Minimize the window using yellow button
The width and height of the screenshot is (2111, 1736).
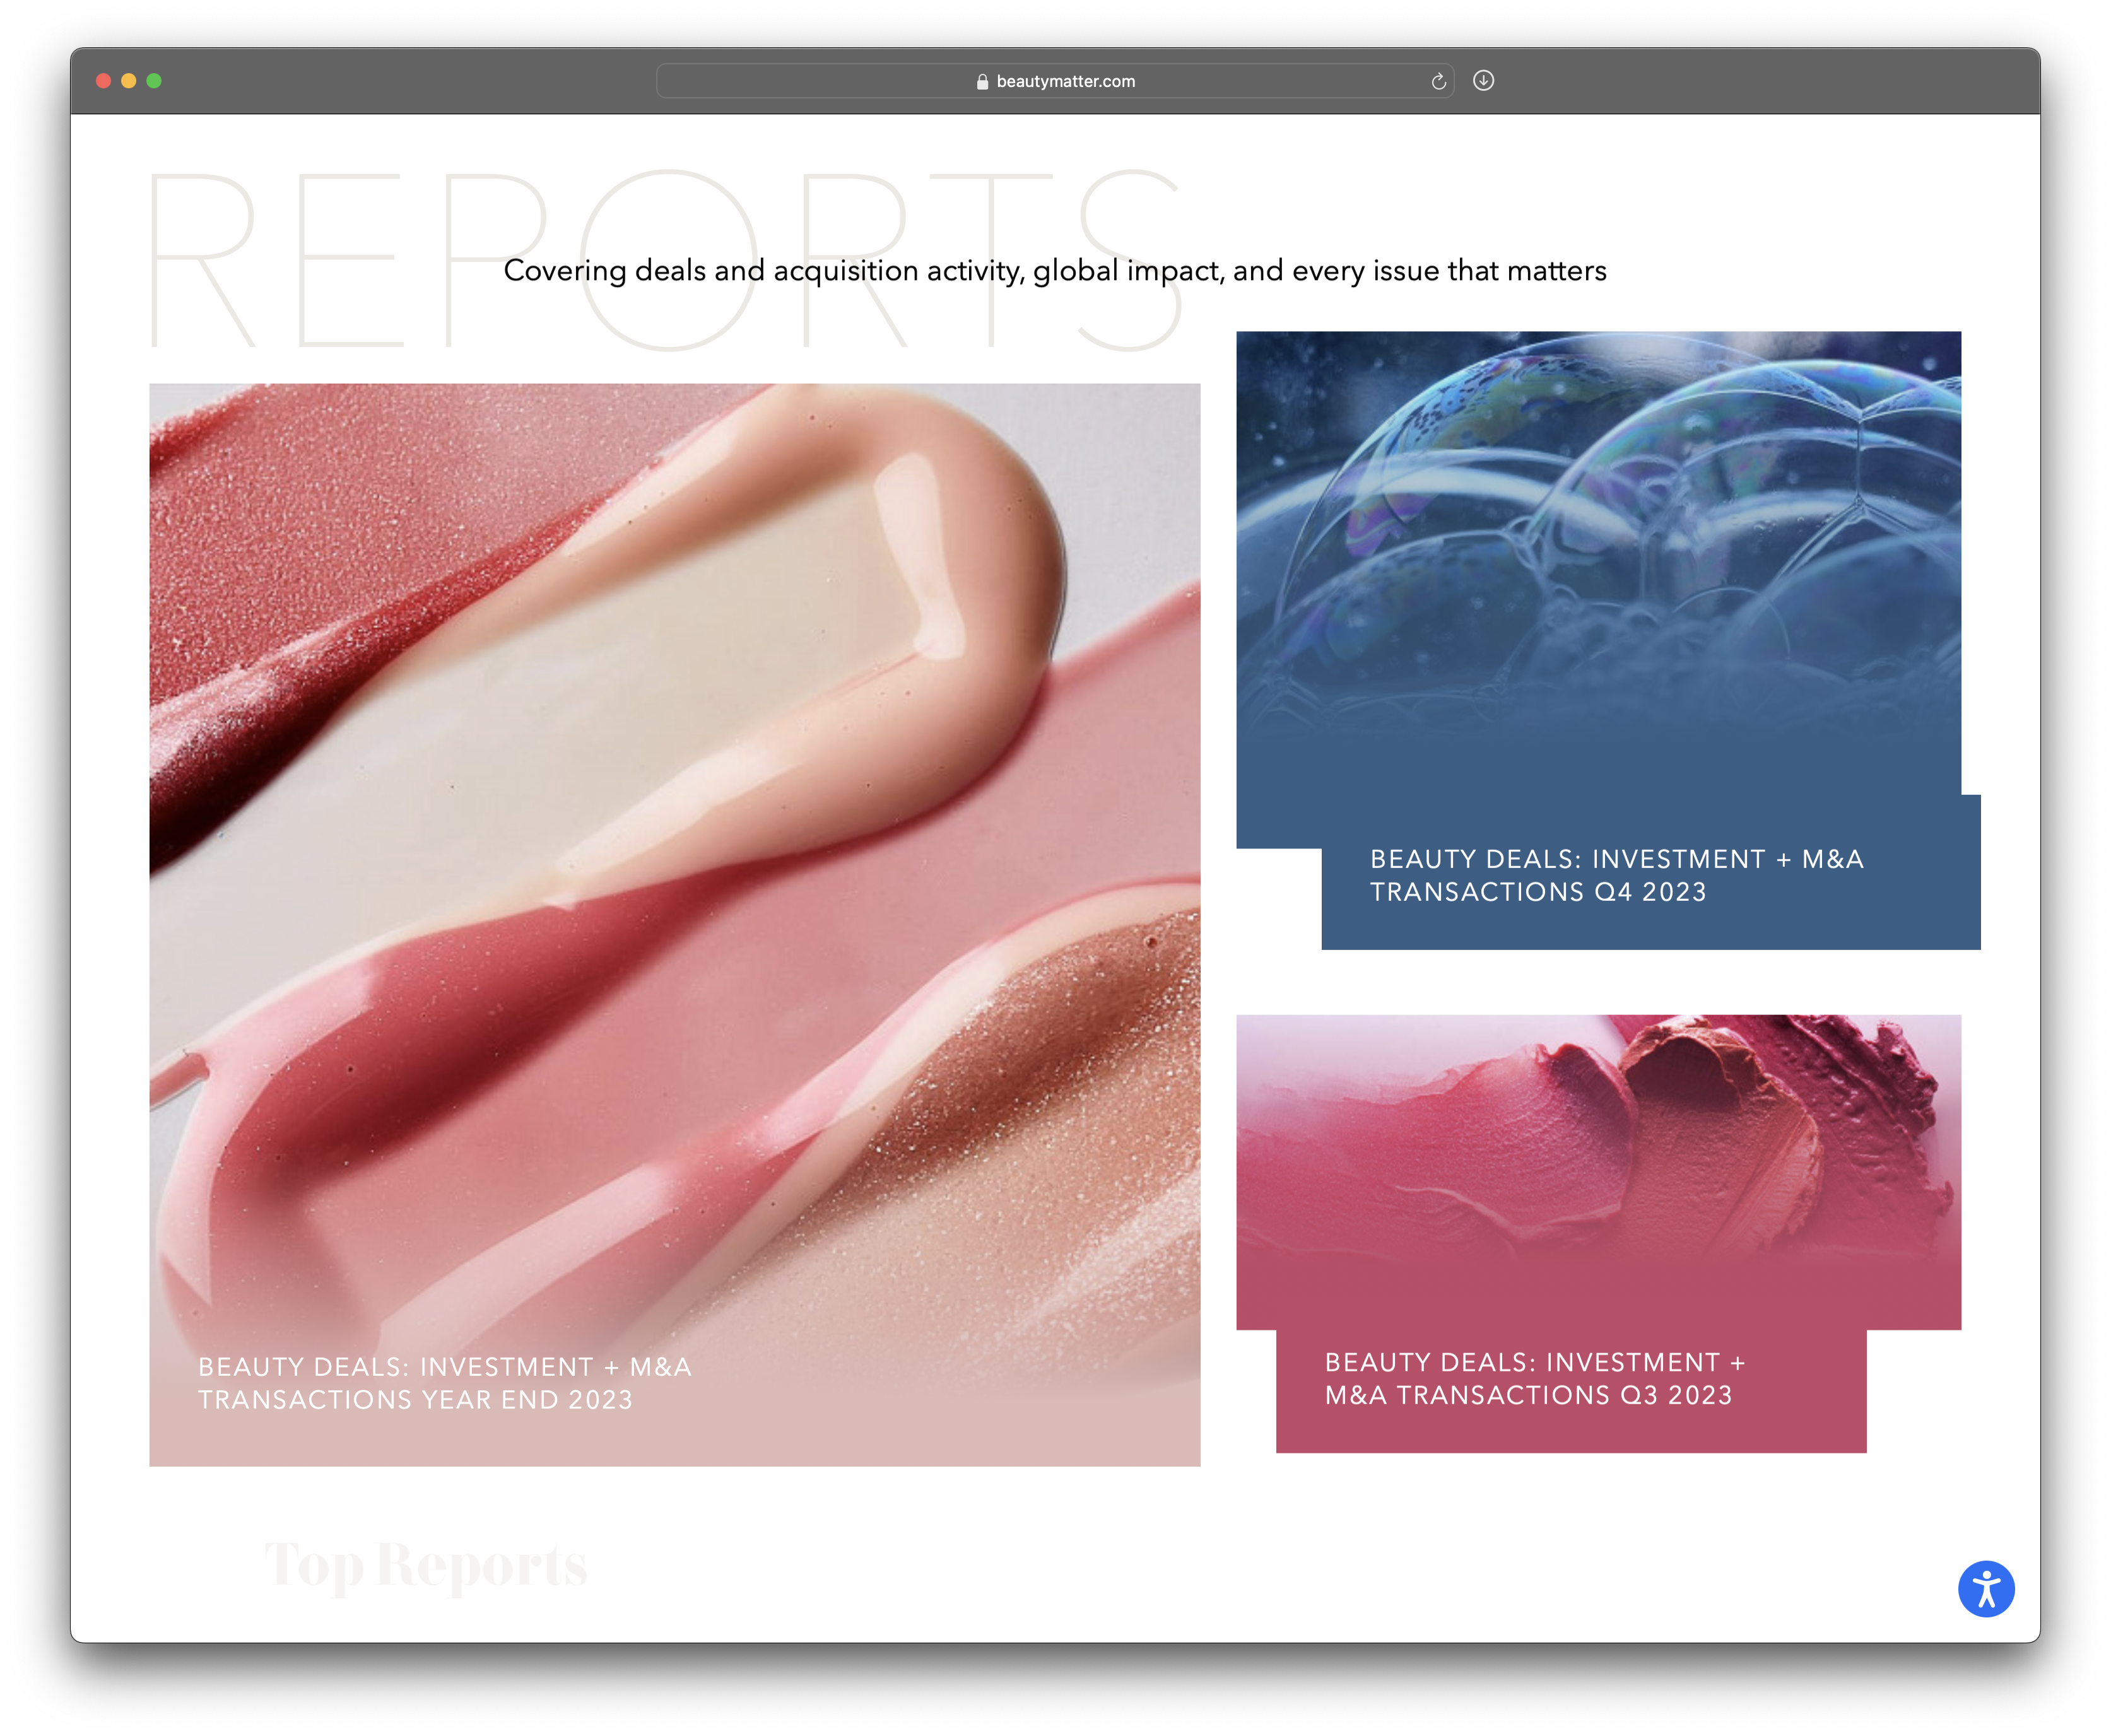129,81
